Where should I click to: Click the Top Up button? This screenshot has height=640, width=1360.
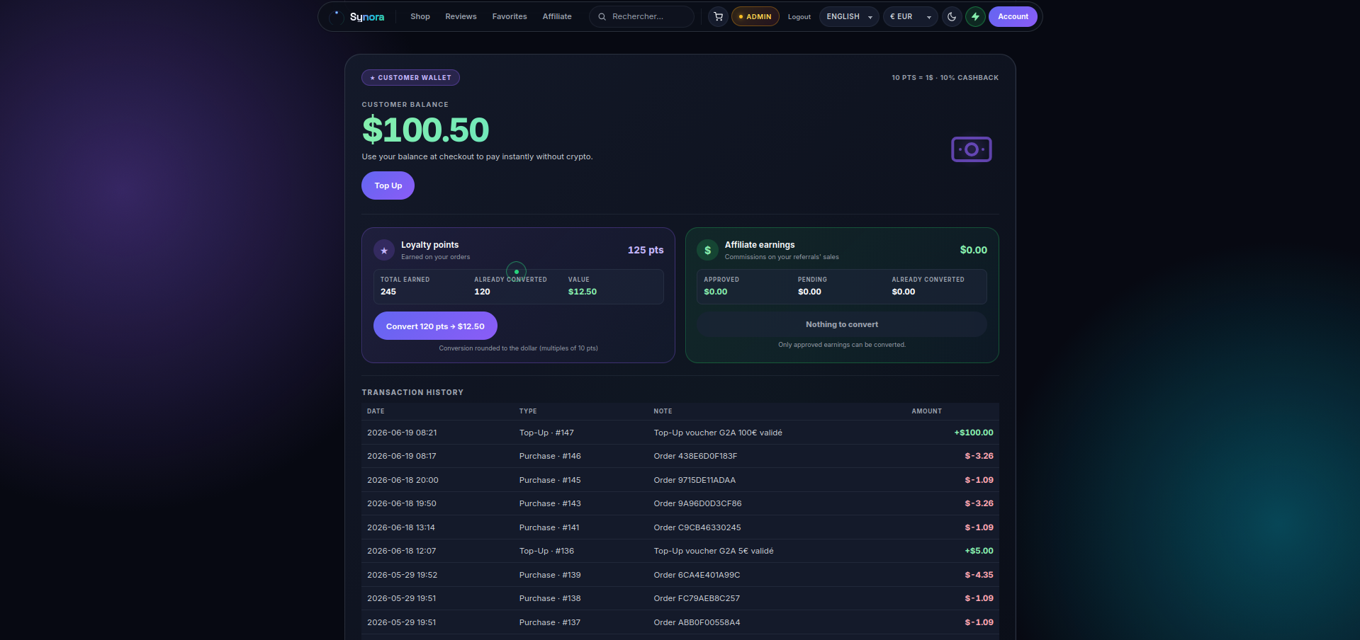(x=388, y=185)
